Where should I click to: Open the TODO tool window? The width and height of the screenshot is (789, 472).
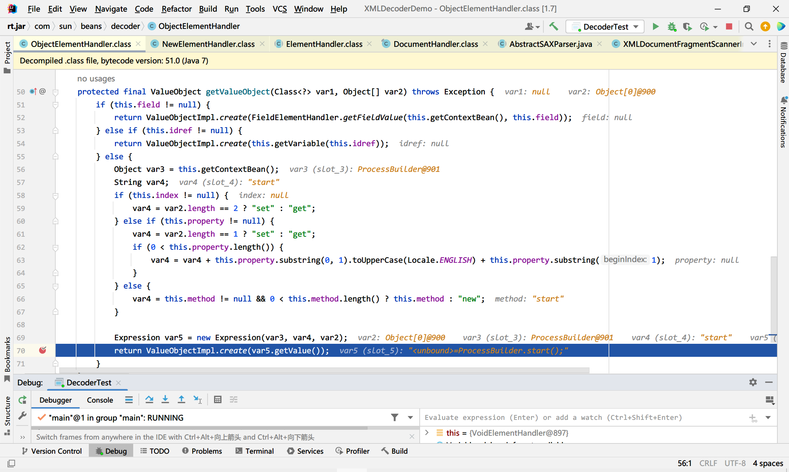[x=155, y=451]
